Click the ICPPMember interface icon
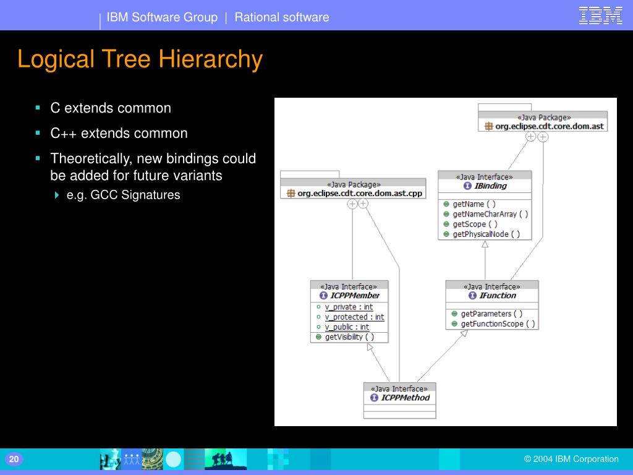633x475 pixels. coord(323,295)
